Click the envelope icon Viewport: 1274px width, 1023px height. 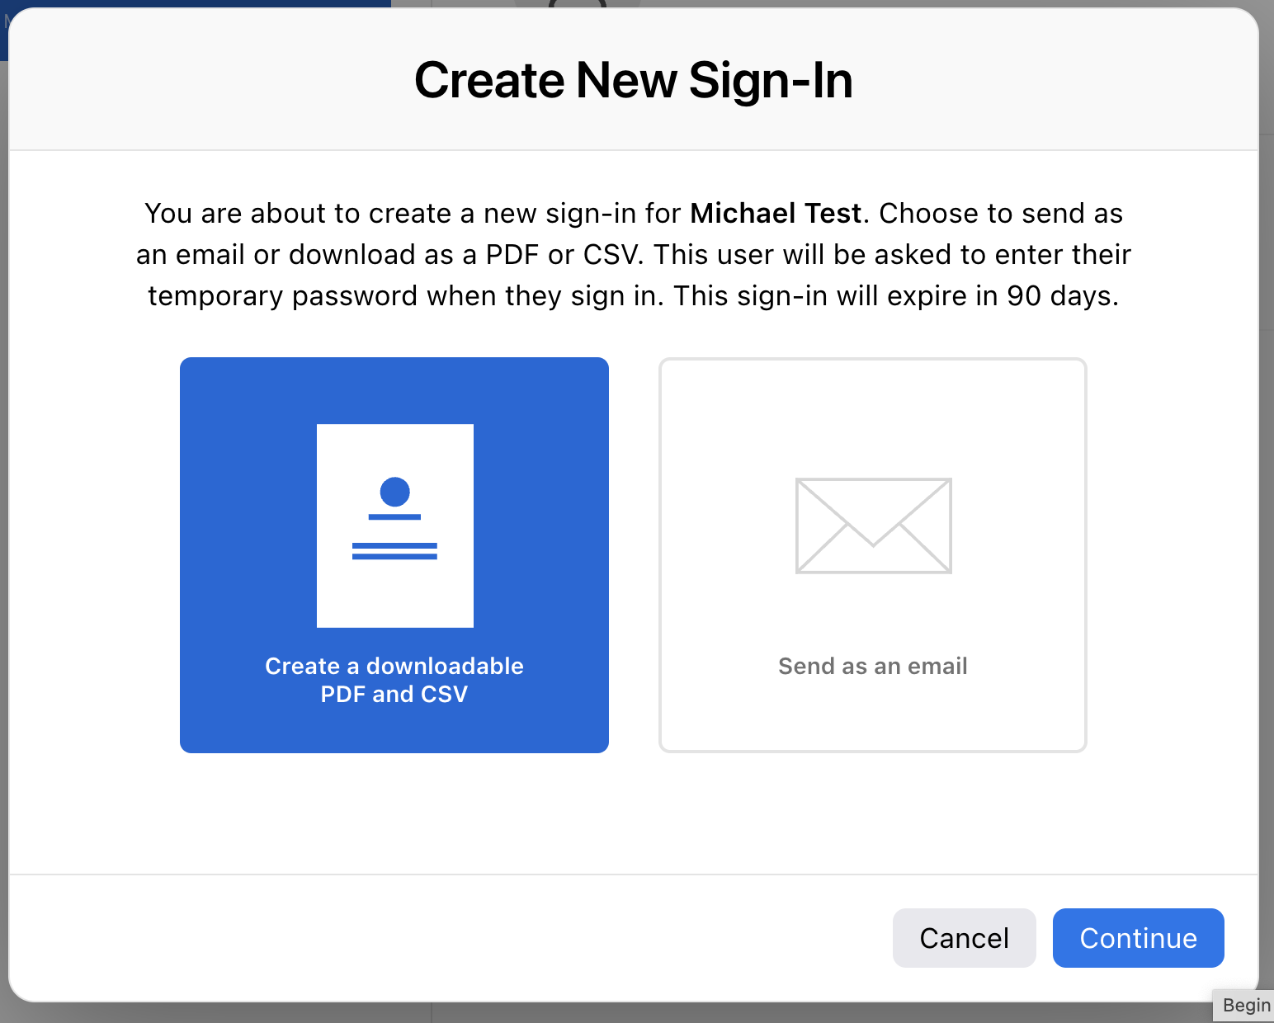click(x=873, y=526)
